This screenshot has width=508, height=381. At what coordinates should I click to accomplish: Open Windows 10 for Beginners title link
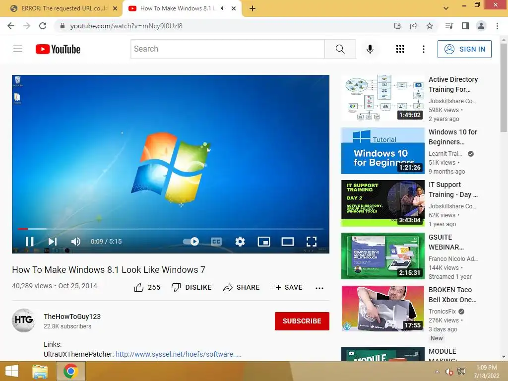coord(453,137)
